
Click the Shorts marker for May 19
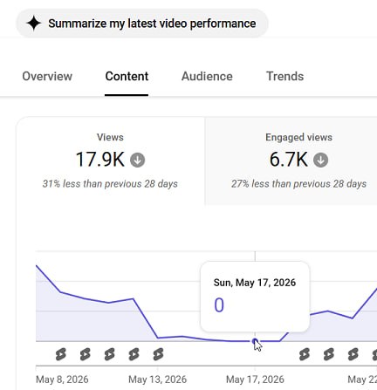point(305,354)
